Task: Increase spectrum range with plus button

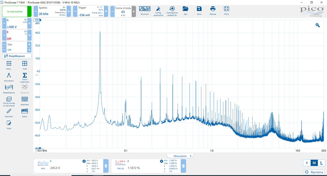Action: [69, 11]
